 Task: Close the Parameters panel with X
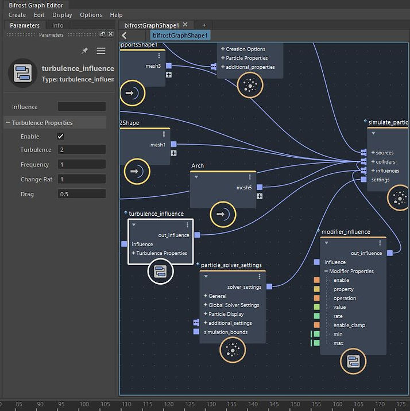111,34
